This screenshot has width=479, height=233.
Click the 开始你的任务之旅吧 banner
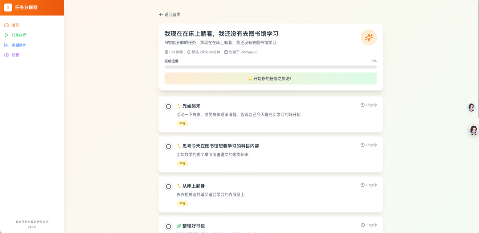(270, 79)
